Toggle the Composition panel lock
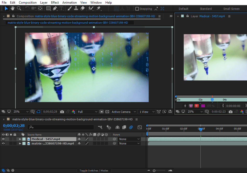 pyautogui.click(x=13, y=16)
